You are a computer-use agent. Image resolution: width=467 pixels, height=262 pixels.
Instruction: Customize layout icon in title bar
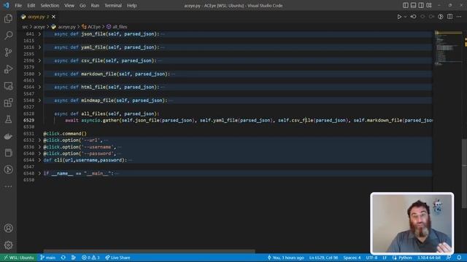(429, 5)
